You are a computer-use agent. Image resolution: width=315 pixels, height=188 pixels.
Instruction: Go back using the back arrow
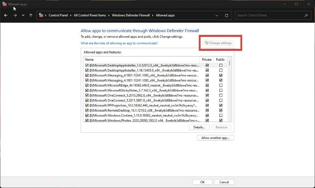click(6, 15)
